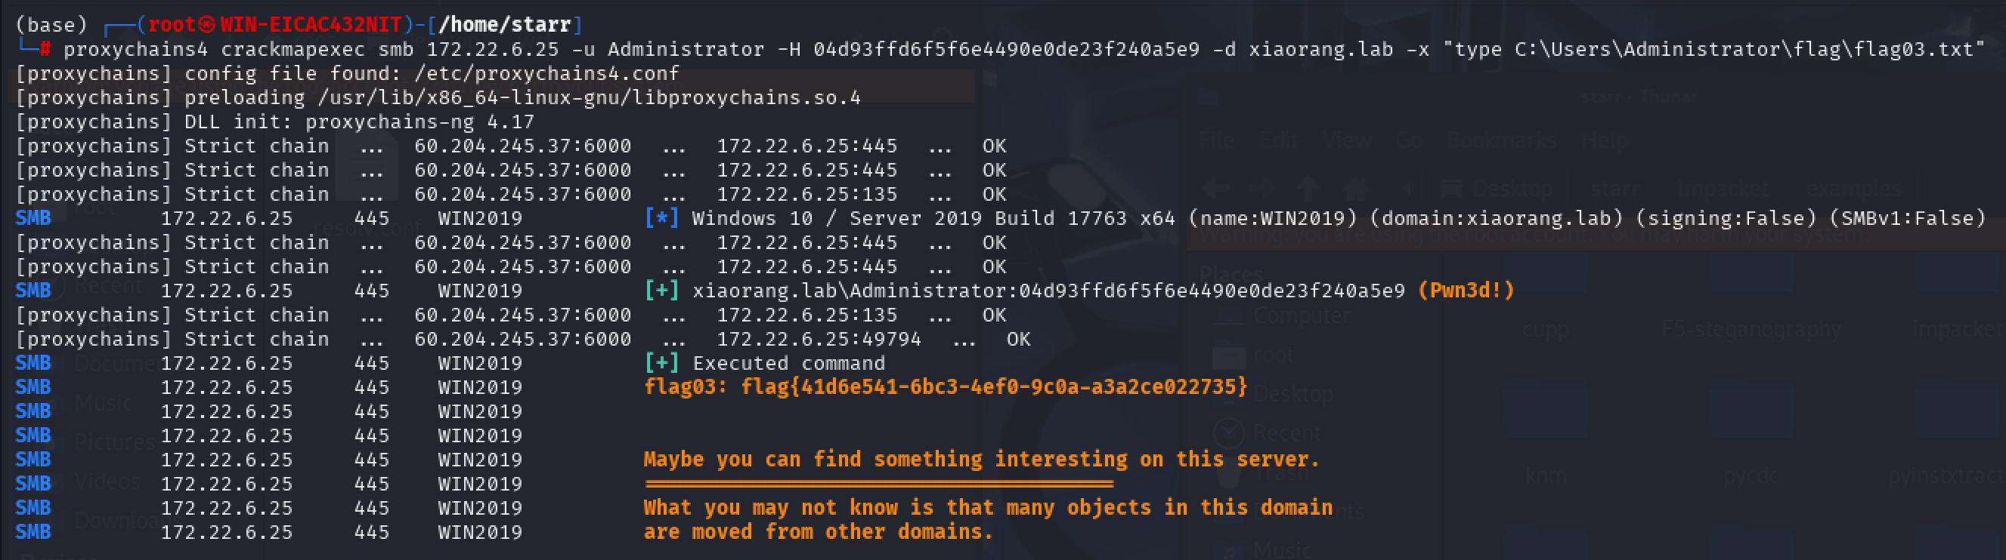This screenshot has width=2006, height=560.
Task: Click the orange Pwn3d! status text
Action: pyautogui.click(x=1466, y=291)
